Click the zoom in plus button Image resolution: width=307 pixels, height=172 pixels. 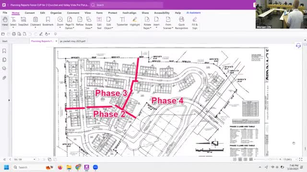click(280, 160)
